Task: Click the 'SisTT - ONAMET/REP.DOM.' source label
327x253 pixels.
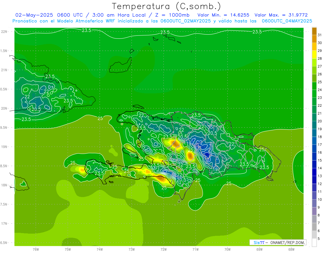Action: (278, 242)
